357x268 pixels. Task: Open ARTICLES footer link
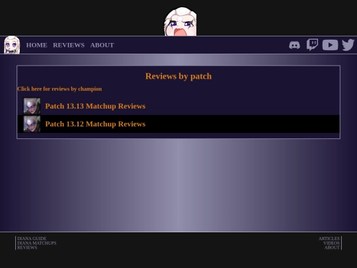coord(329,239)
